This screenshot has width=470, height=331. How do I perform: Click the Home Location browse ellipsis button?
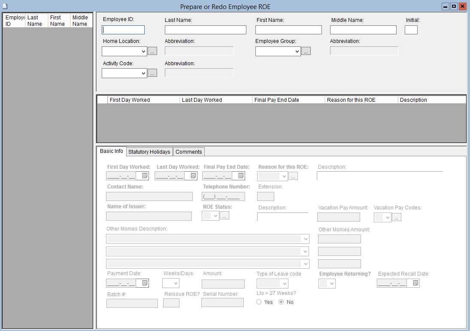152,51
